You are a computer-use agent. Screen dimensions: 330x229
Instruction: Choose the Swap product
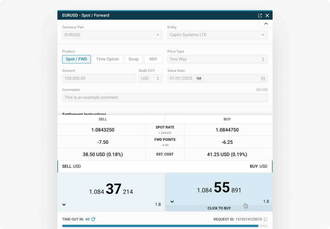[x=134, y=59]
